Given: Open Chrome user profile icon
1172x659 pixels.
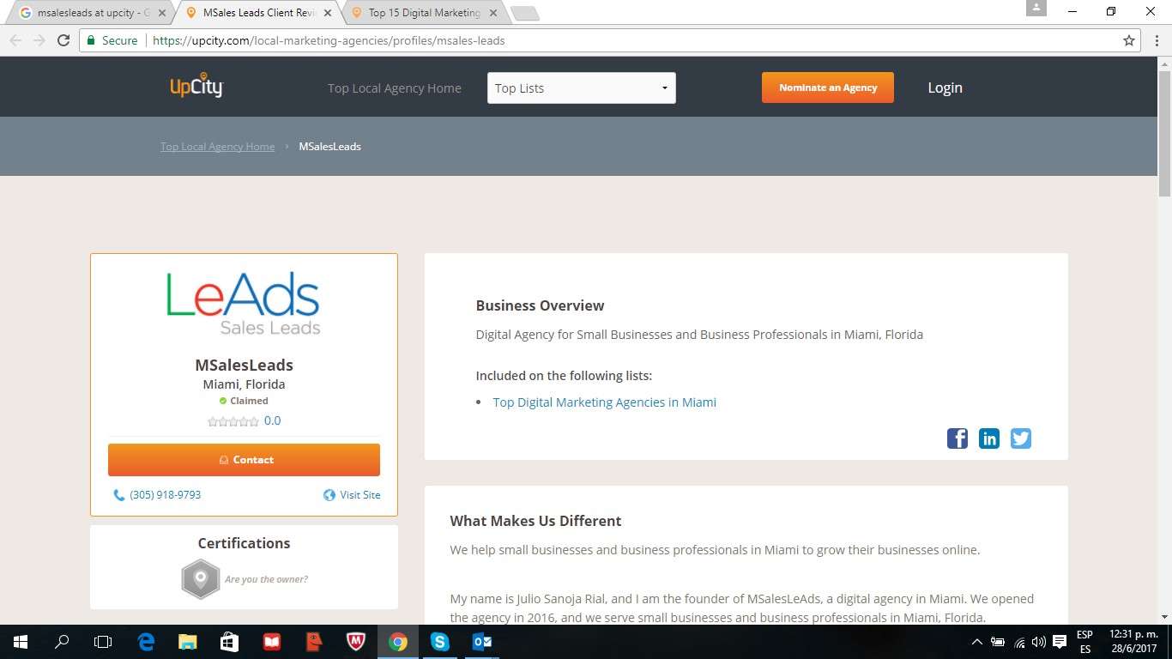Looking at the screenshot, I should coord(1036,8).
